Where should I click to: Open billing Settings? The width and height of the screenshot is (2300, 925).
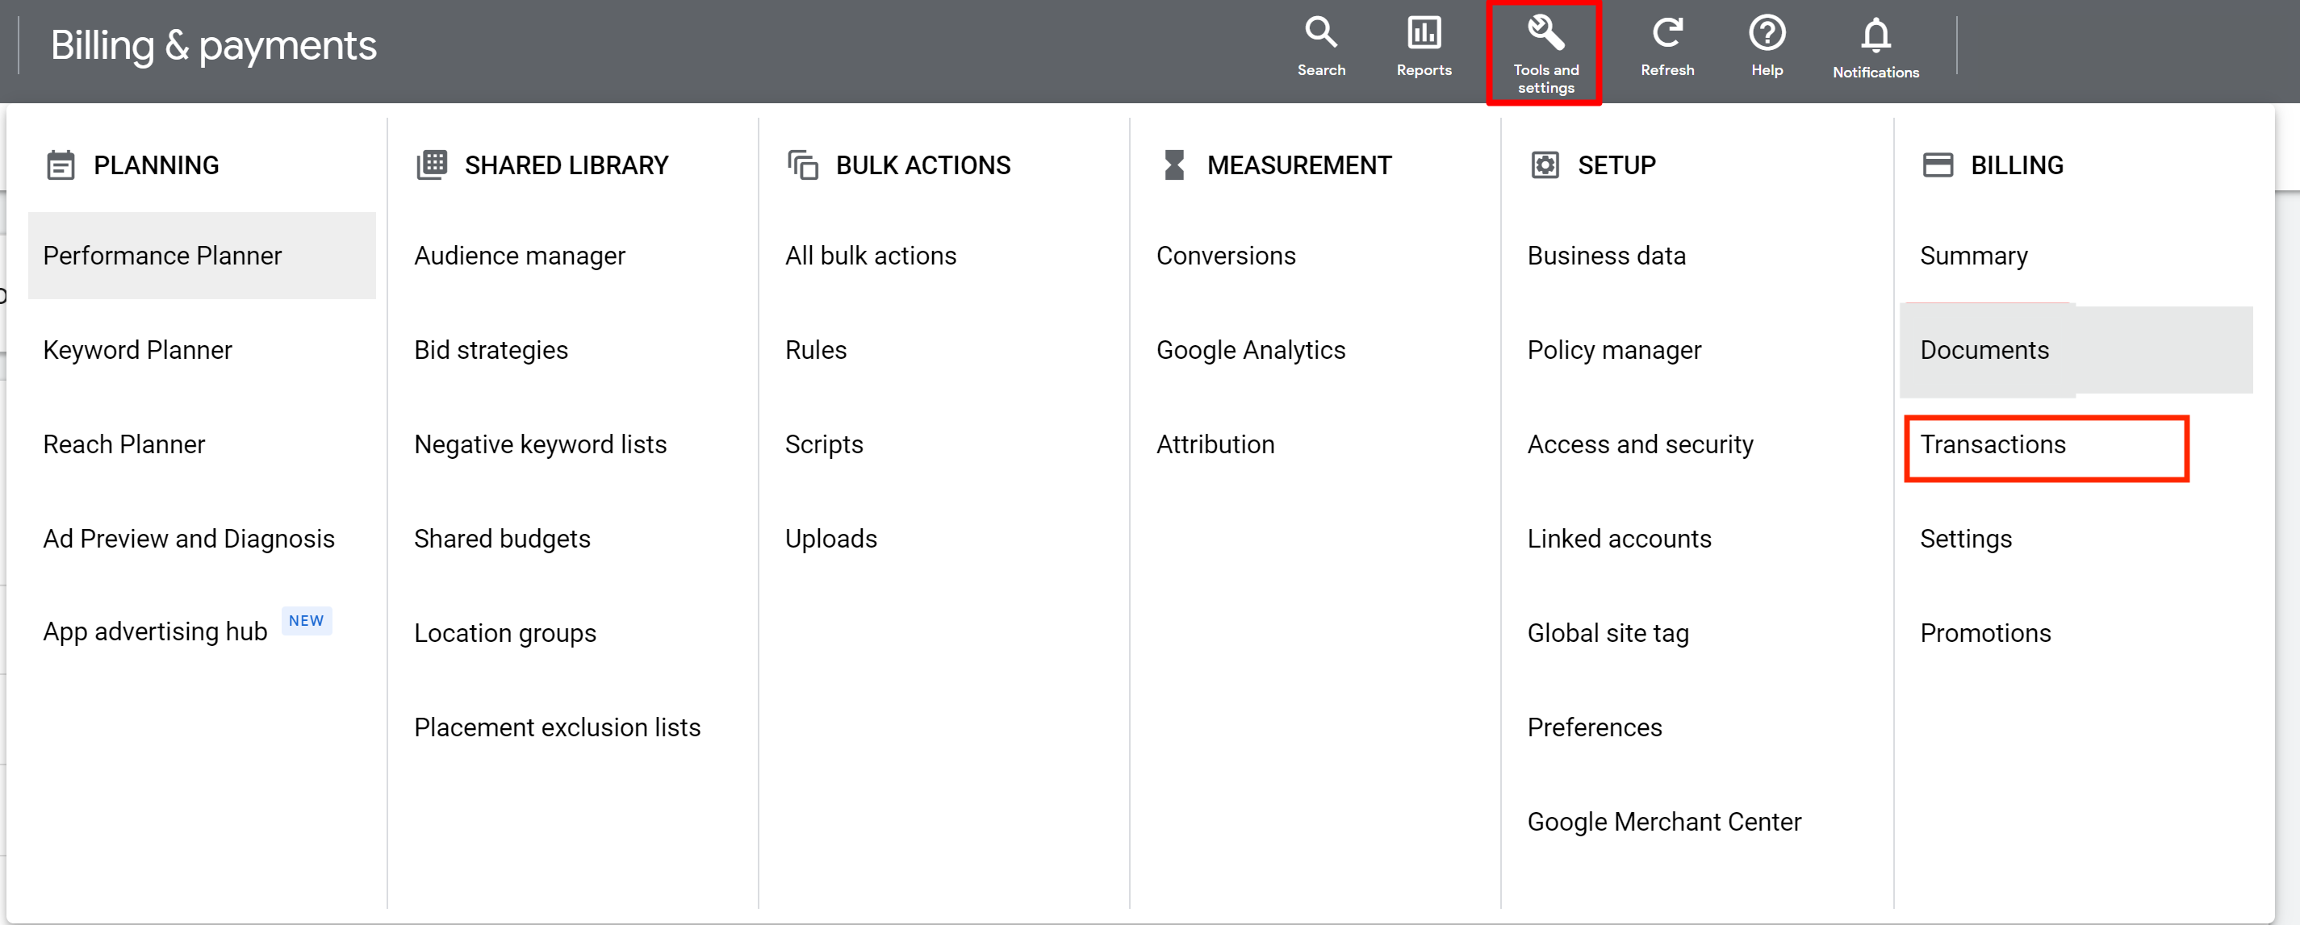pyautogui.click(x=1965, y=539)
